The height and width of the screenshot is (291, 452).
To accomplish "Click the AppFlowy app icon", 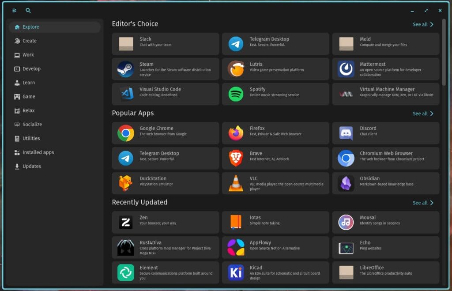I will click(236, 247).
